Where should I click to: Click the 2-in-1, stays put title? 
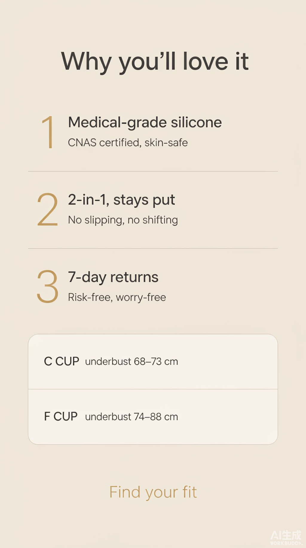tap(121, 200)
